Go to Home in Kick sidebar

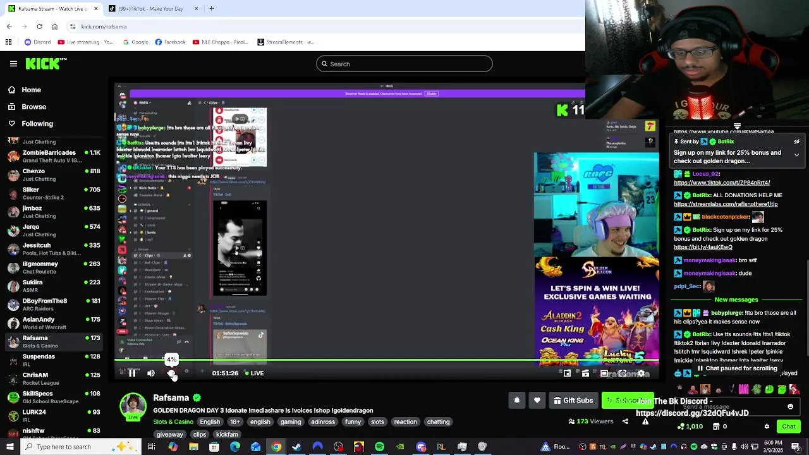(31, 90)
